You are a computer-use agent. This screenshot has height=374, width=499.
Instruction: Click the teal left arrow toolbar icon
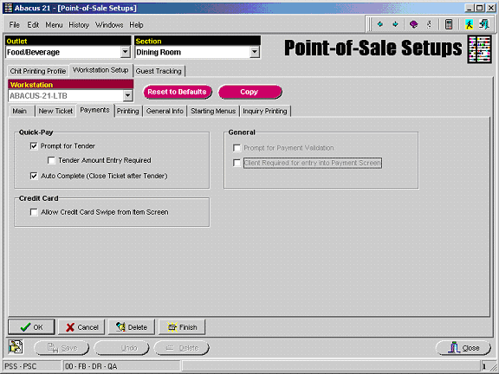[x=380, y=24]
